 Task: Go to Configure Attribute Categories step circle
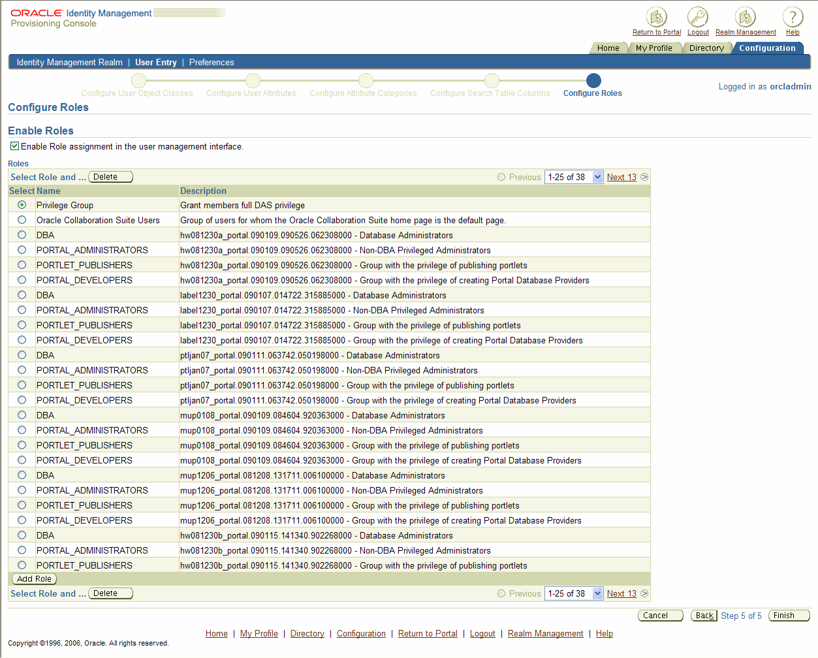pyautogui.click(x=366, y=80)
